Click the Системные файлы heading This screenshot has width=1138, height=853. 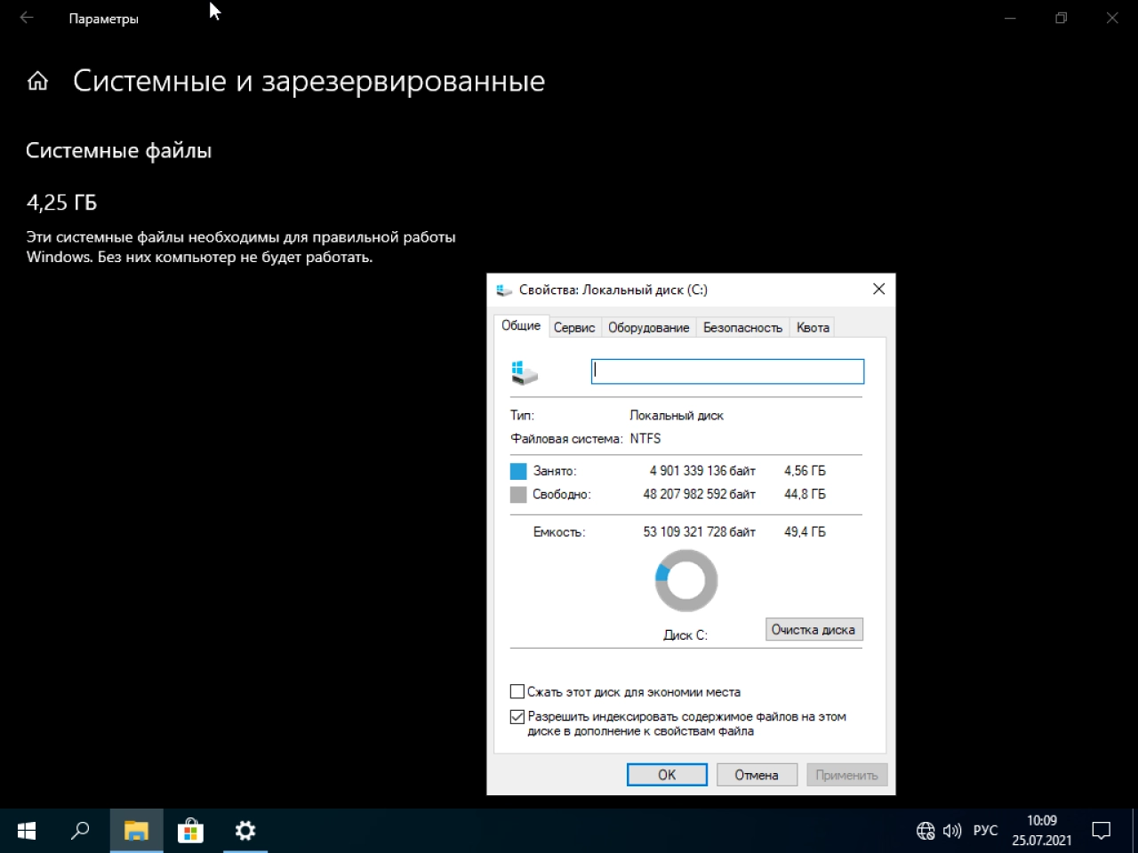click(118, 151)
